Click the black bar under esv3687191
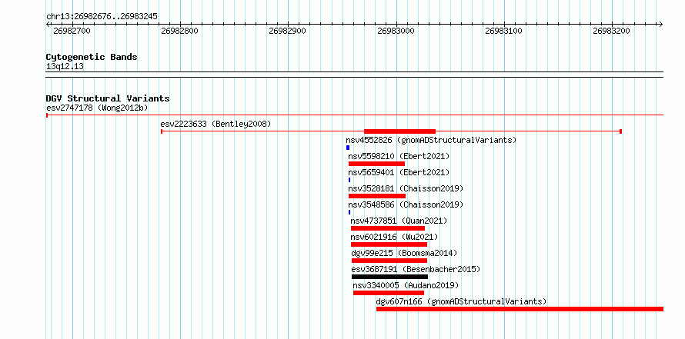Viewport: 685px width, 339px height. (x=389, y=277)
